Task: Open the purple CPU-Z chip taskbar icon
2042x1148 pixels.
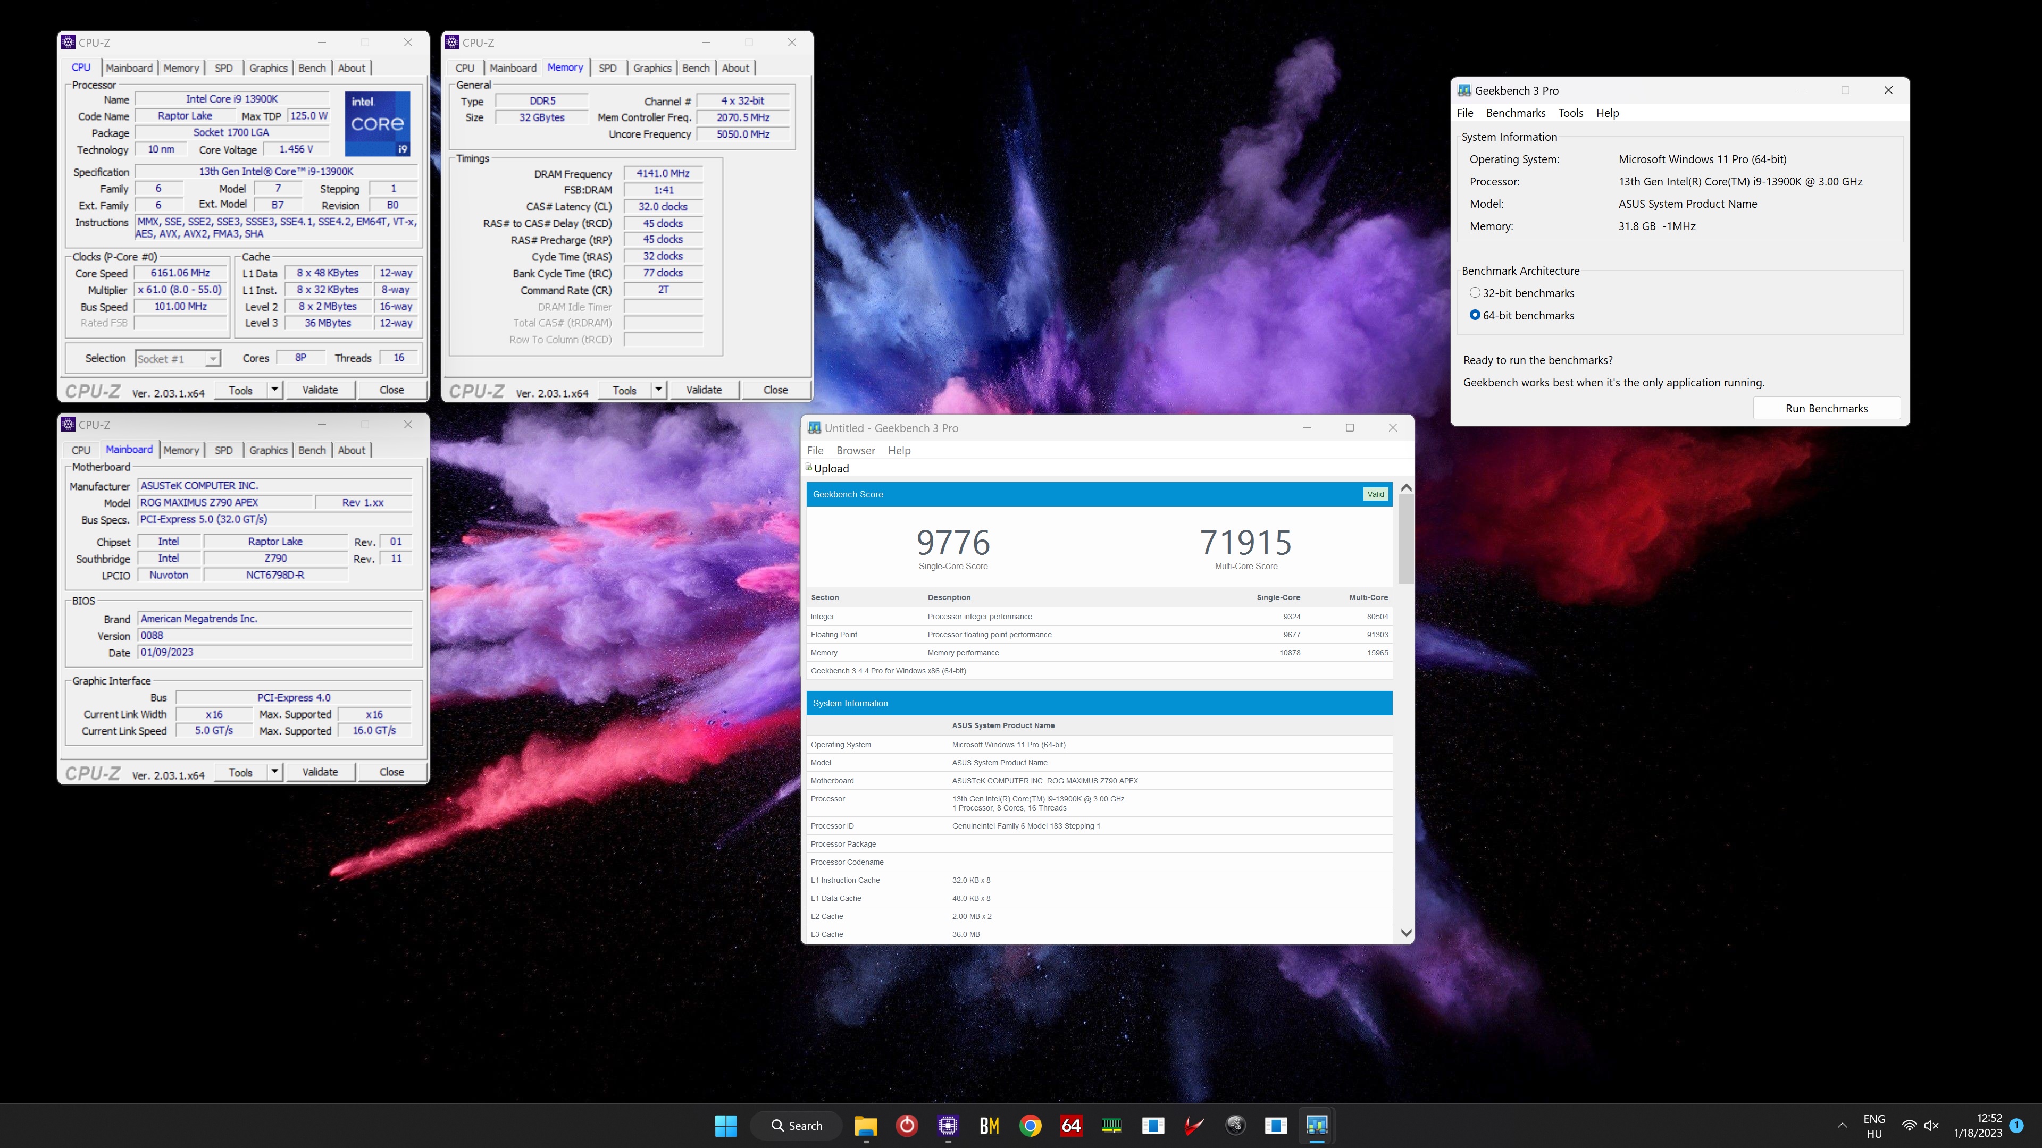Action: [948, 1125]
